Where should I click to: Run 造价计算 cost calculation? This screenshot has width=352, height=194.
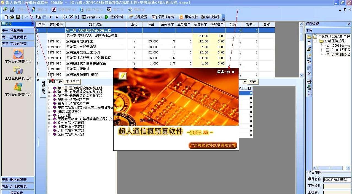[x=114, y=17]
